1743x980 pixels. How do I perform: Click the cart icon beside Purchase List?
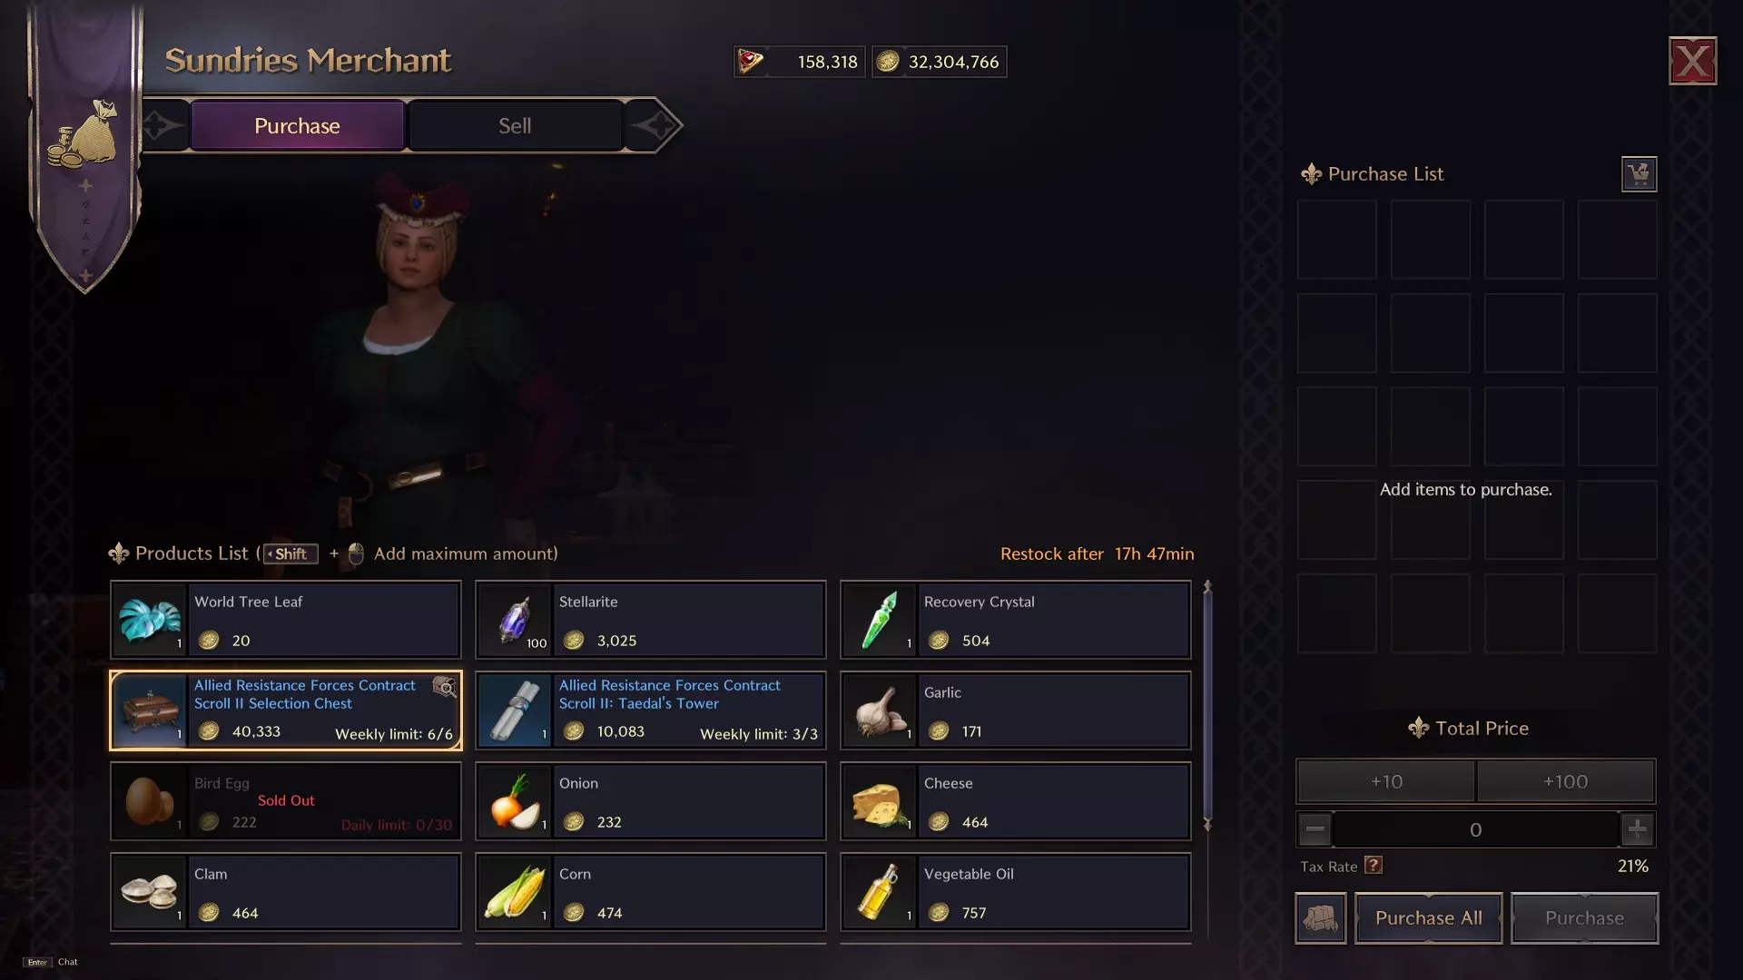(x=1639, y=174)
